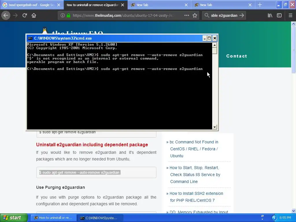Open the Firefox hamburger menu
296x222 pixels.
(x=291, y=15)
